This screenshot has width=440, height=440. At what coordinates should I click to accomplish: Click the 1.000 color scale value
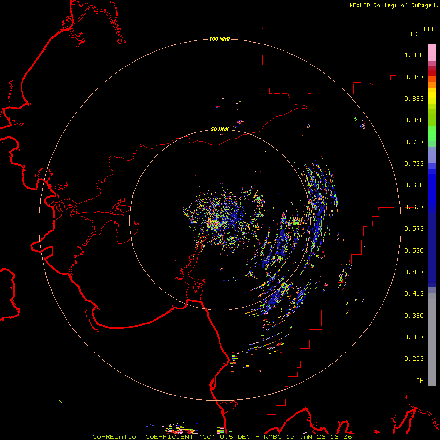click(x=414, y=55)
